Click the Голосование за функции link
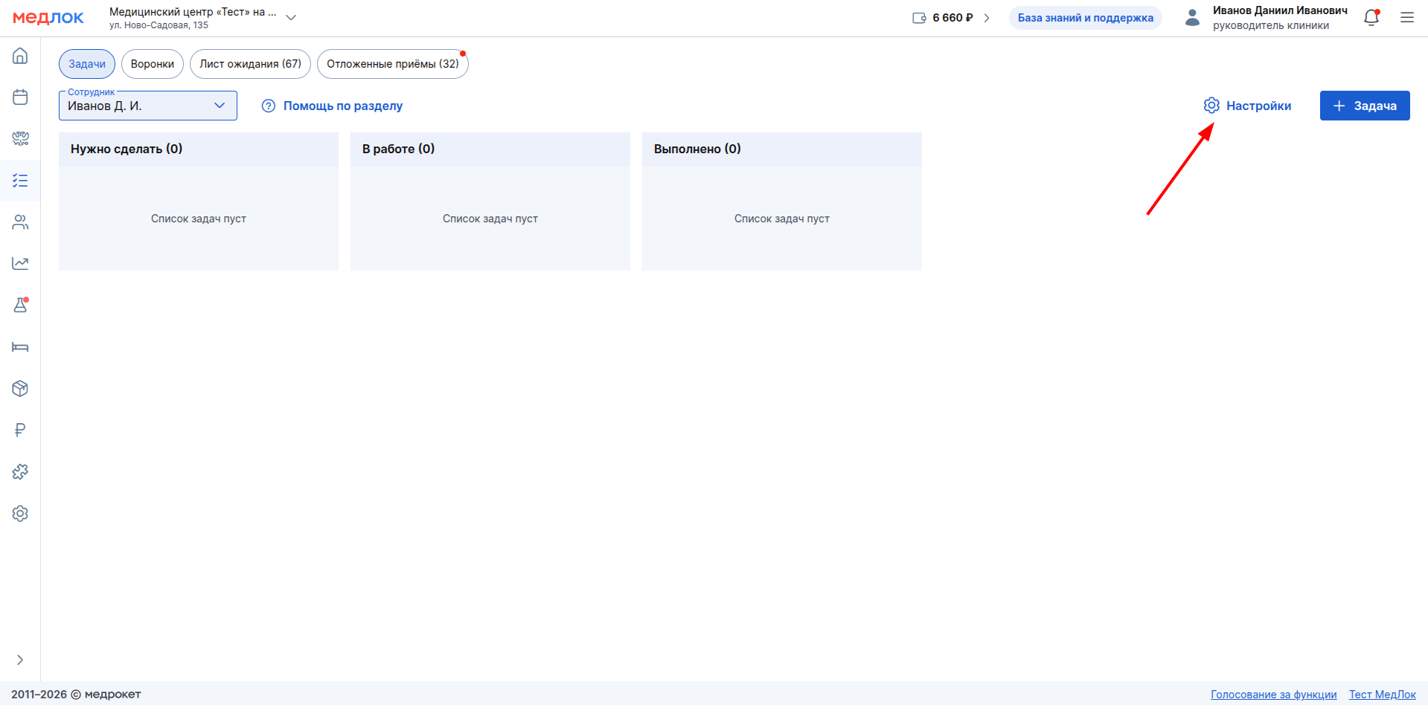Image resolution: width=1428 pixels, height=705 pixels. pos(1273,695)
